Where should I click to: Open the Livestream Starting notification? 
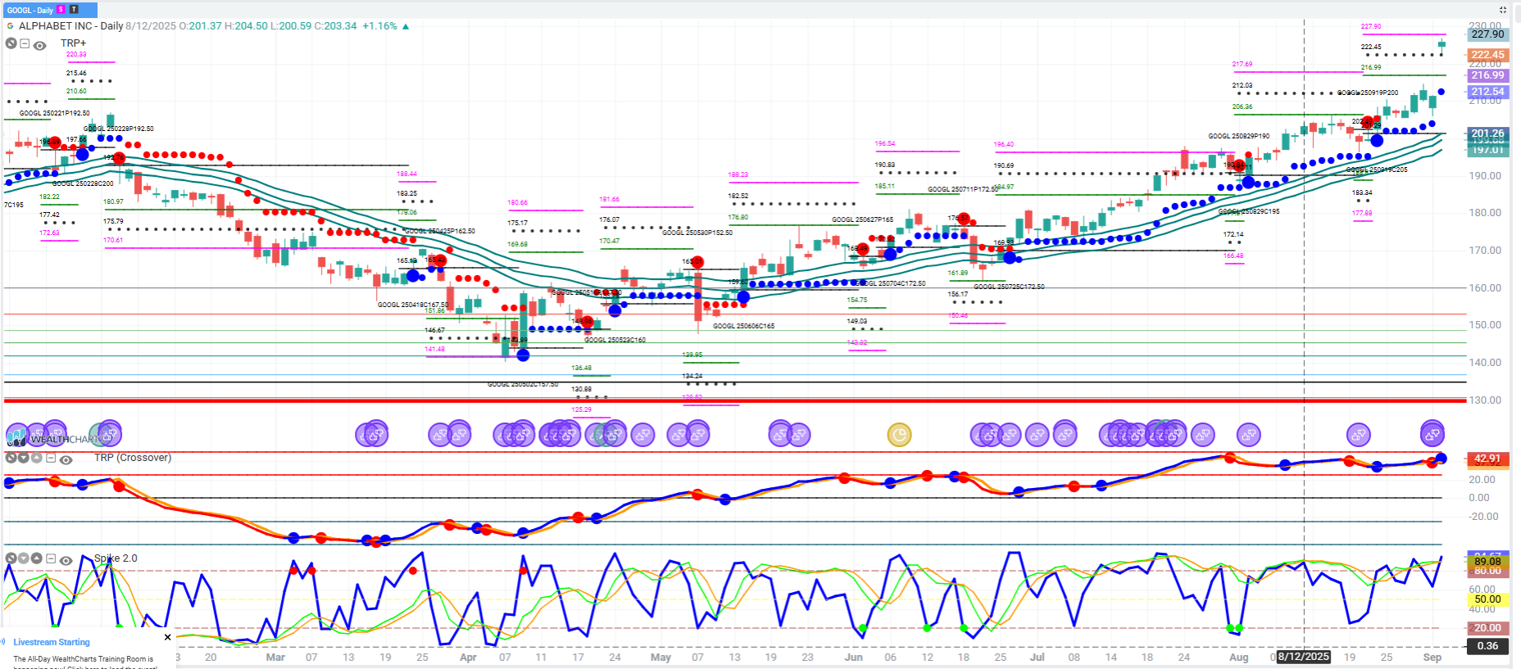[x=52, y=642]
